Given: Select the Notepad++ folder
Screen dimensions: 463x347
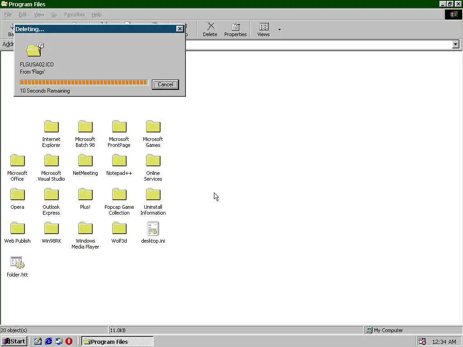Looking at the screenshot, I should 119,164.
